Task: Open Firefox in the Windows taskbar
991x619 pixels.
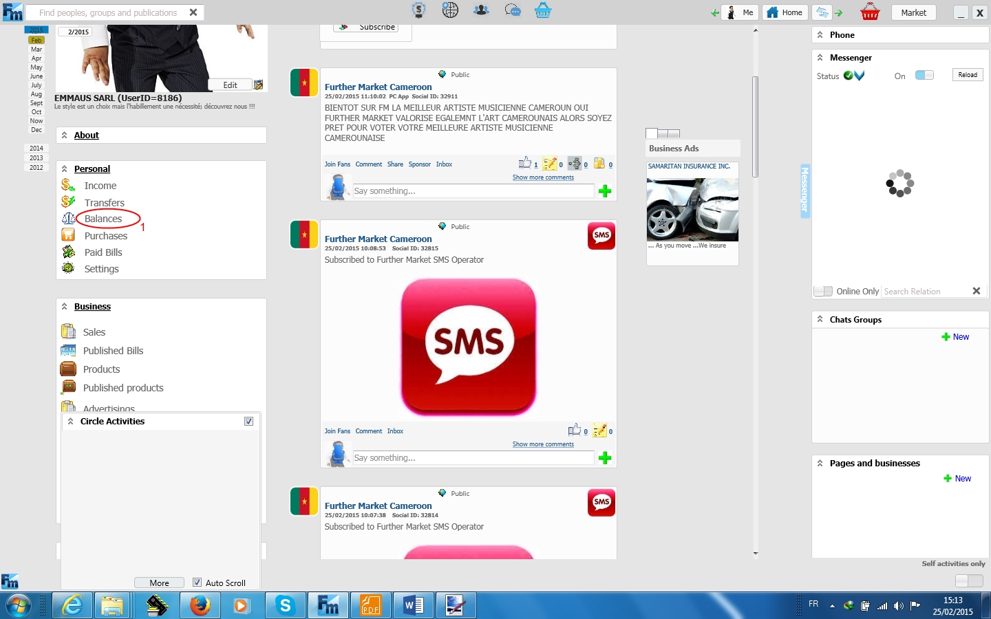Action: click(x=200, y=605)
